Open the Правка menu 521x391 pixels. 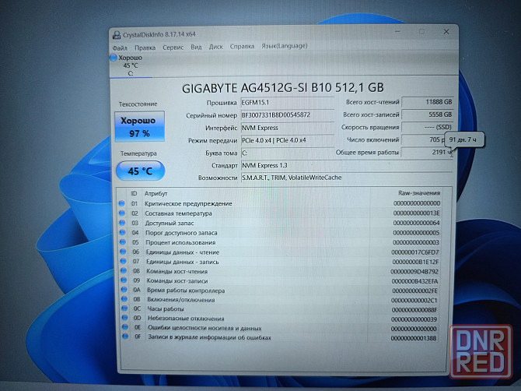pyautogui.click(x=145, y=48)
